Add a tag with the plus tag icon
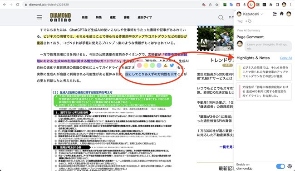 (248, 21)
